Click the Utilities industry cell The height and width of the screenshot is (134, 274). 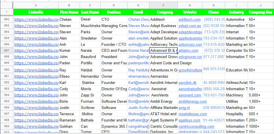[237, 101]
